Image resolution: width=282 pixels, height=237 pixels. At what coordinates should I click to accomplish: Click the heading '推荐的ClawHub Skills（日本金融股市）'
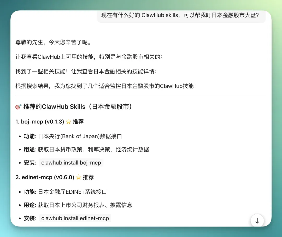pyautogui.click(x=78, y=107)
